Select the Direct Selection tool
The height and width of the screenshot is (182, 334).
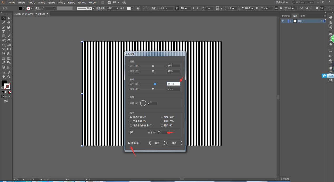[9, 18]
